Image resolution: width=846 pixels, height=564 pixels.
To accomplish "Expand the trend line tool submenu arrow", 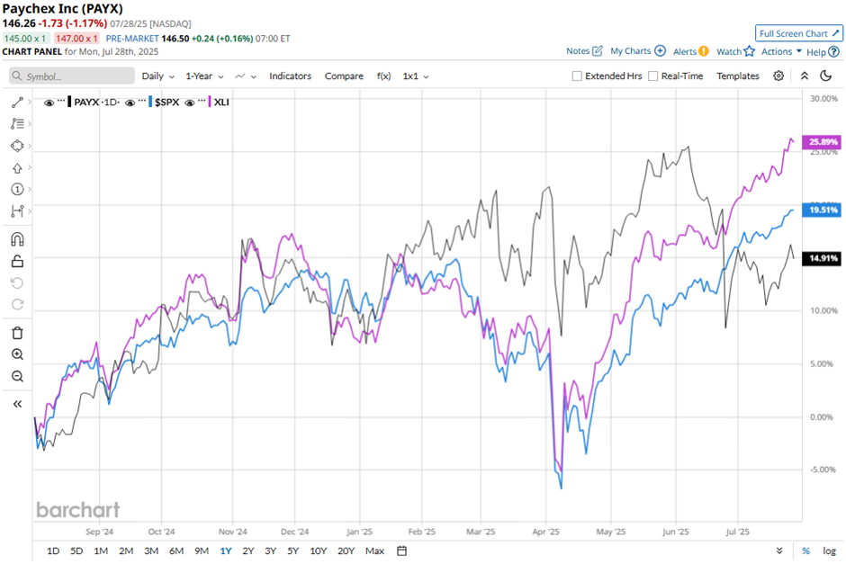I will click(x=29, y=102).
